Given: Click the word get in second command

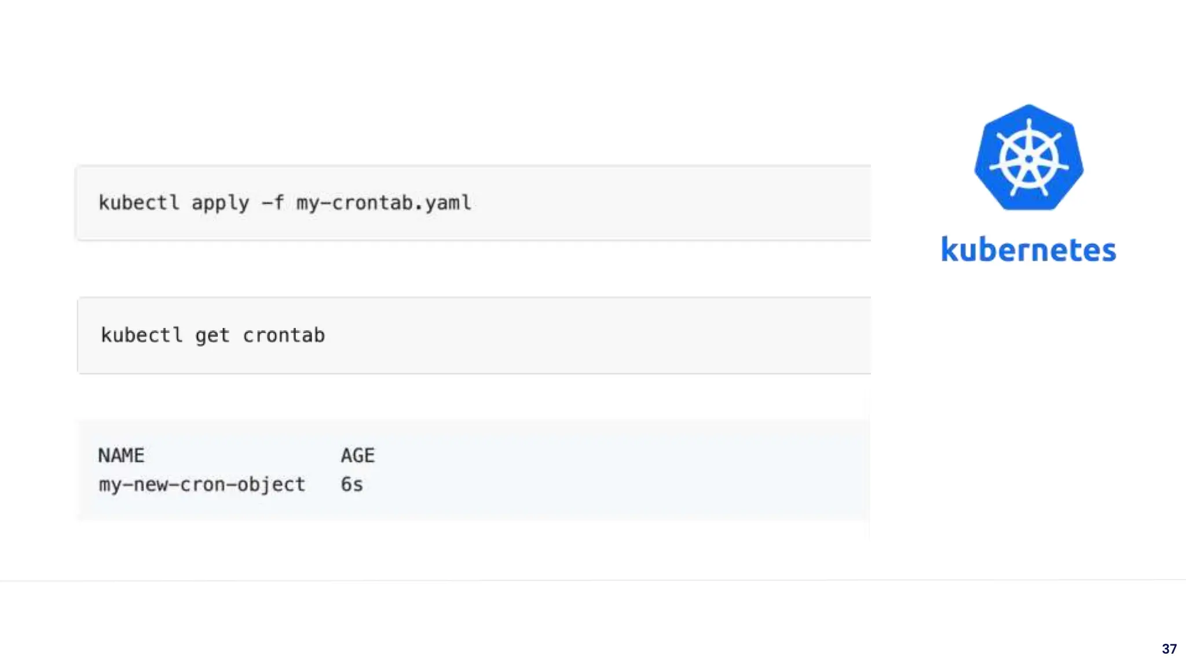Looking at the screenshot, I should pos(213,336).
